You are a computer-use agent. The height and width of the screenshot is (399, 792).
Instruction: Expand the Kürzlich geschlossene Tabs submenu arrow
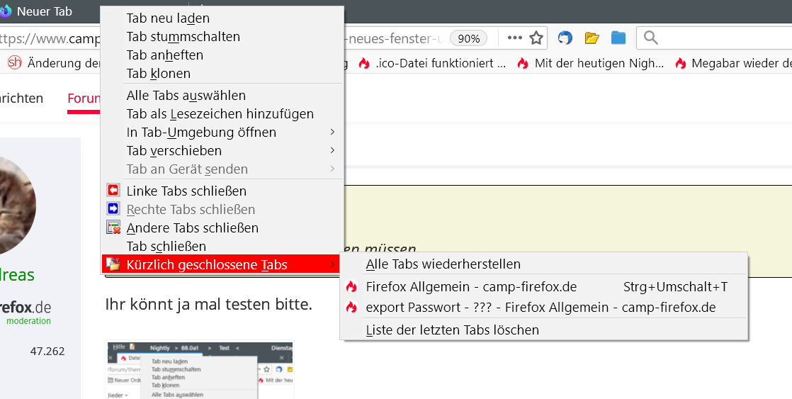(x=332, y=265)
